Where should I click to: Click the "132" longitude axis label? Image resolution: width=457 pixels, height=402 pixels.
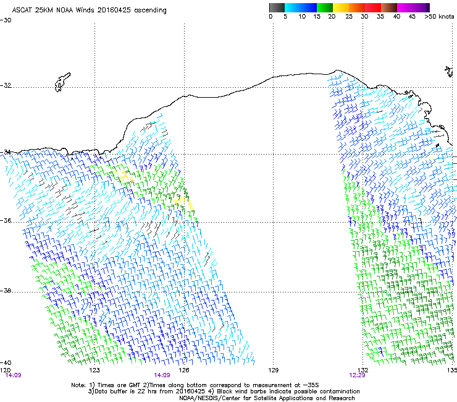tap(363, 370)
